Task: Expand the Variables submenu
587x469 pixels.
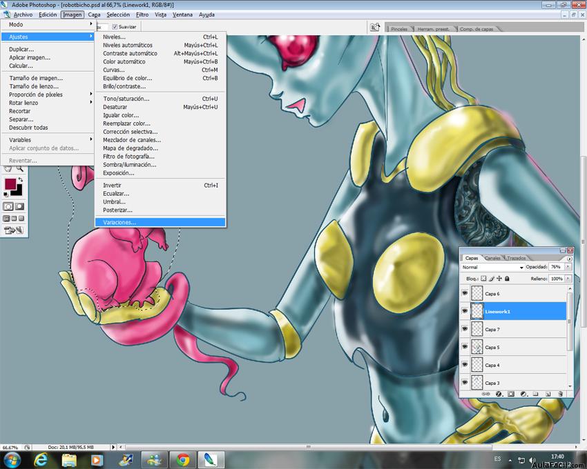Action: [x=48, y=140]
